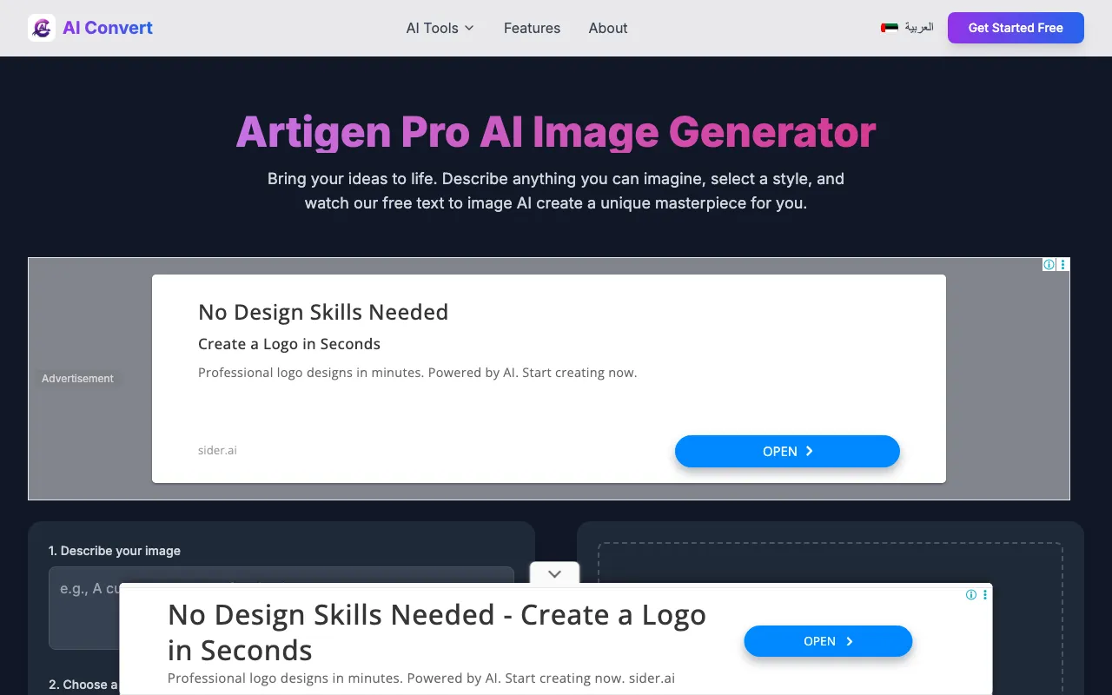The height and width of the screenshot is (695, 1112).
Task: Click the OPEN button in top ad
Action: coord(787,451)
